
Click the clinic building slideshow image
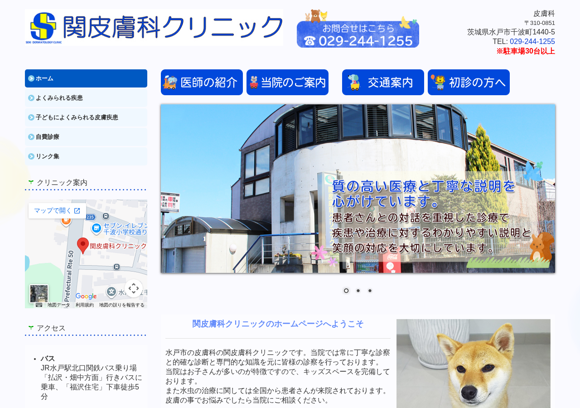pyautogui.click(x=358, y=189)
